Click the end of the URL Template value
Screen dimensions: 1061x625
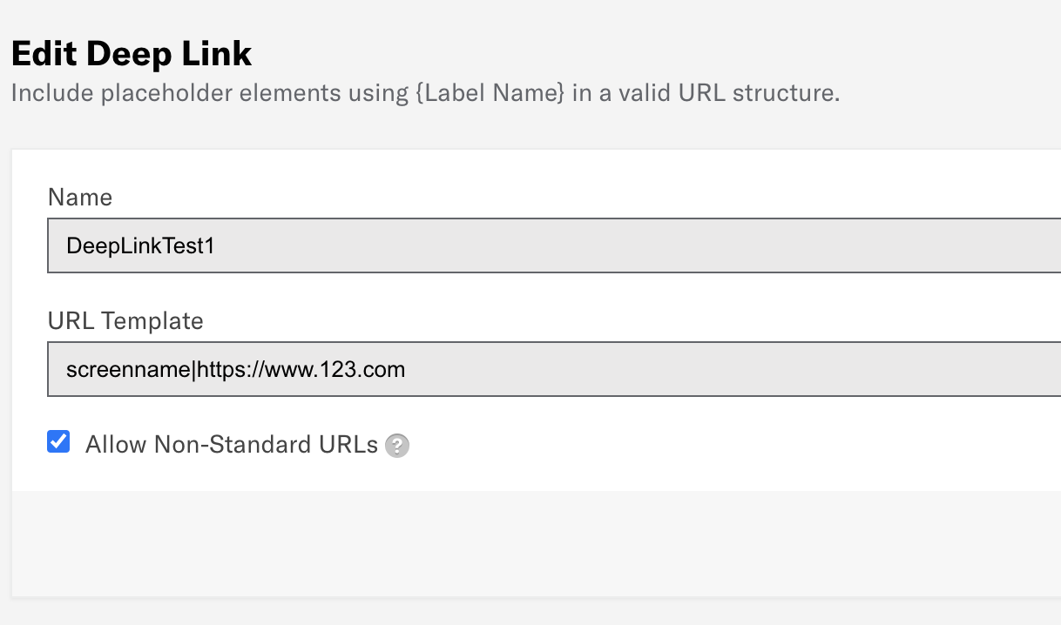[406, 369]
